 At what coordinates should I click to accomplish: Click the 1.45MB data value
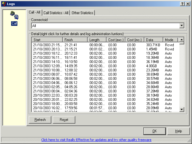pyautogui.click(x=151, y=49)
